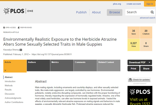
Task: Expand the Article tab chevron
Action: [x=5, y=70]
